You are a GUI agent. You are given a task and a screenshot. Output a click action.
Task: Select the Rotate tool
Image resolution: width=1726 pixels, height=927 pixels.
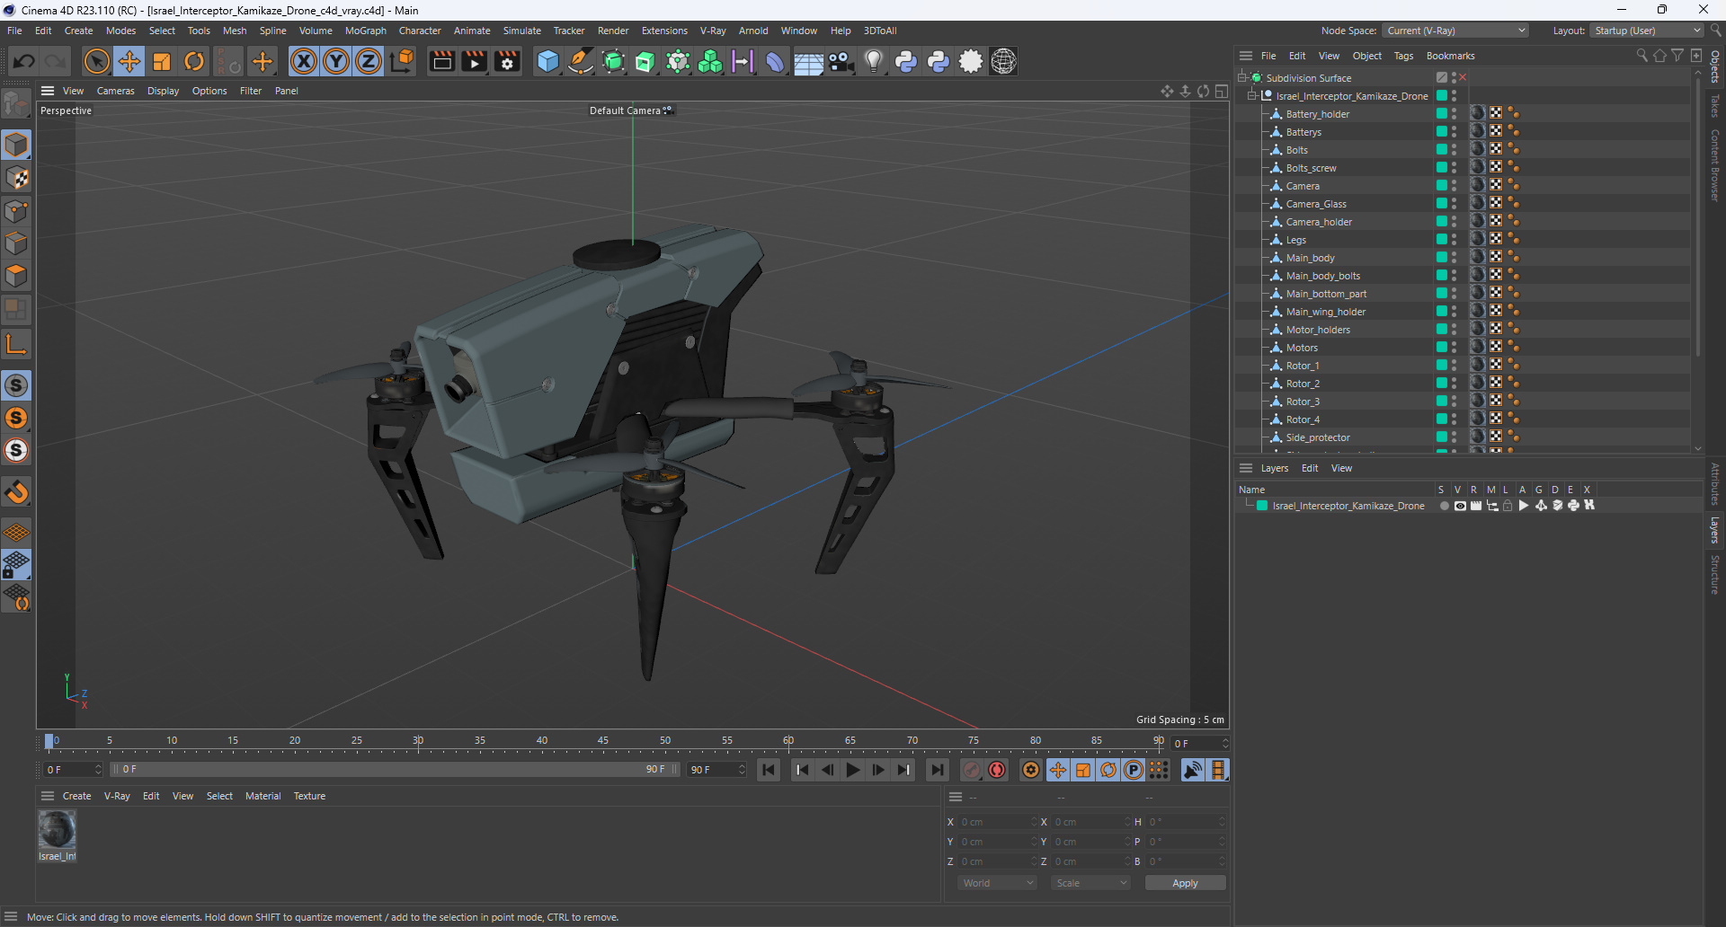[194, 61]
